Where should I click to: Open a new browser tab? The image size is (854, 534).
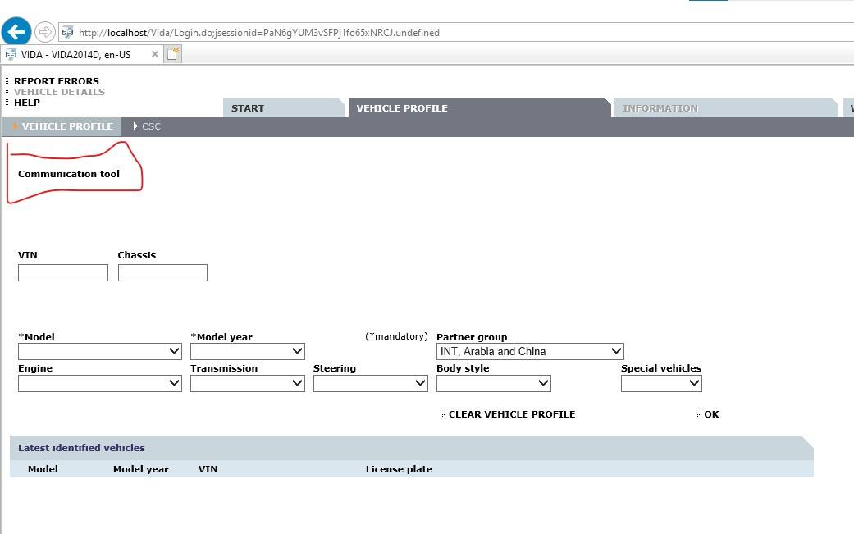point(173,54)
